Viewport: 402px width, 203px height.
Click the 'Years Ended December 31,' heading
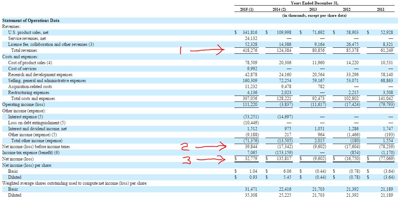[x=314, y=3]
